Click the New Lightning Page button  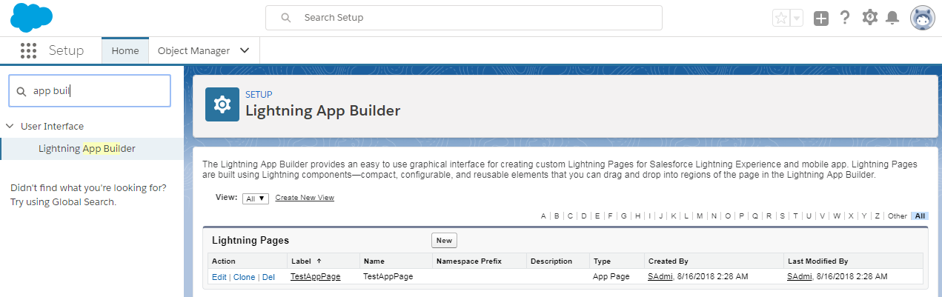click(x=444, y=240)
